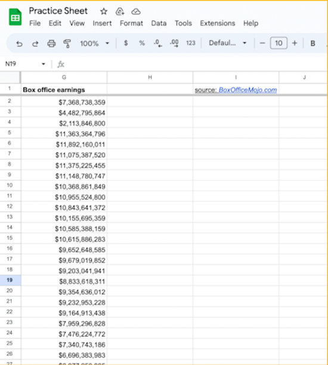Select row 10 header
Screen dimensions: 328x365
tap(10, 185)
